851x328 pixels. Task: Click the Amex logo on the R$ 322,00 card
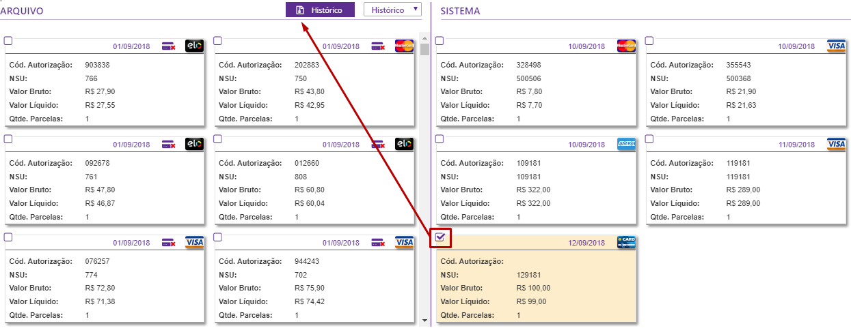point(626,144)
